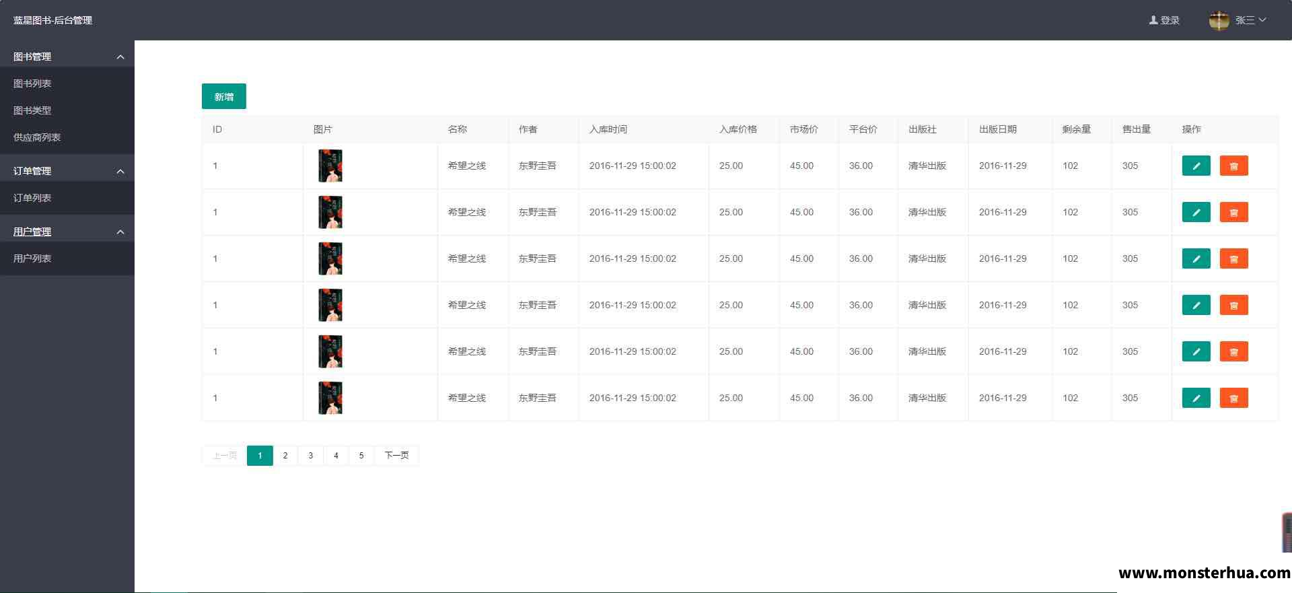
Task: Click book cover thumbnail in second row
Action: point(330,212)
